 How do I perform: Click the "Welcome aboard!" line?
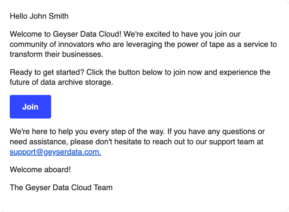(x=40, y=169)
